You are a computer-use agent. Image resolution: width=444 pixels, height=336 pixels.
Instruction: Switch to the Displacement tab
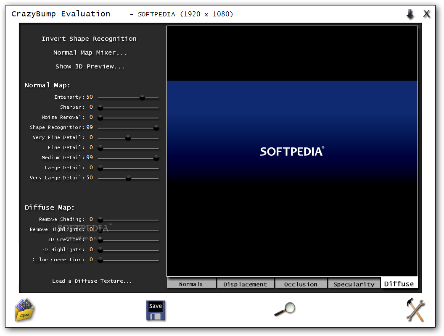click(245, 283)
